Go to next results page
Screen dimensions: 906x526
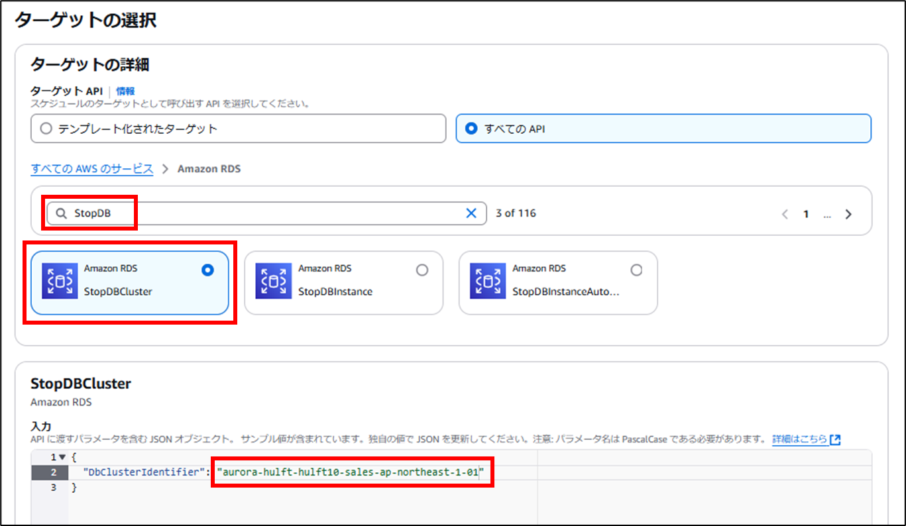[x=848, y=214]
